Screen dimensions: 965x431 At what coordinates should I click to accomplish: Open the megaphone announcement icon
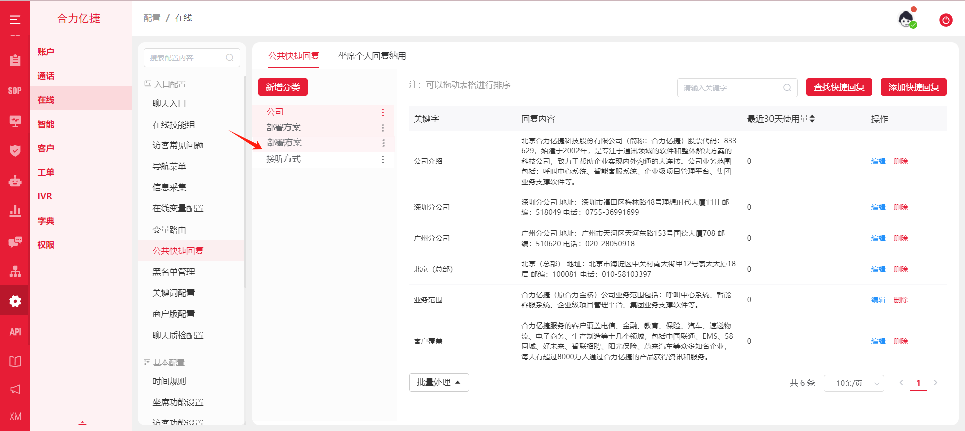click(x=15, y=389)
